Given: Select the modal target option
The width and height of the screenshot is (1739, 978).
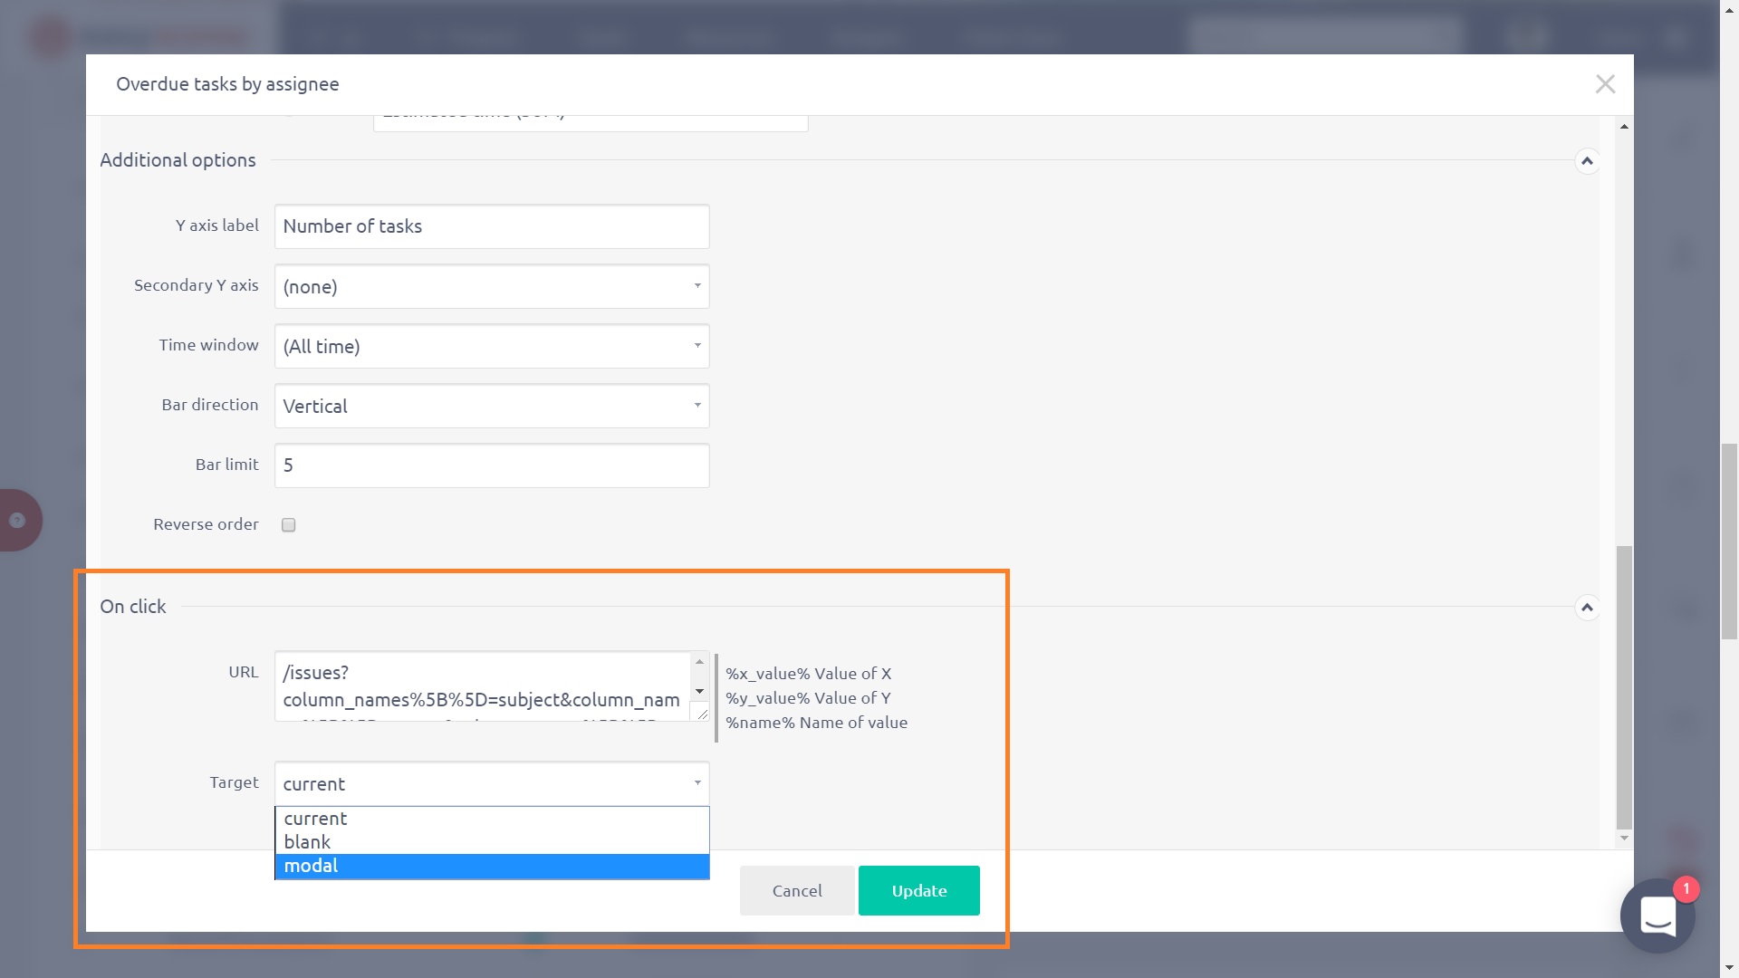Looking at the screenshot, I should (x=492, y=867).
